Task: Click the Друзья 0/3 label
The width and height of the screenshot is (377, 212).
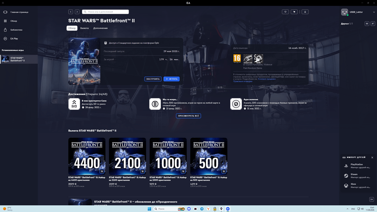Action: [347, 24]
